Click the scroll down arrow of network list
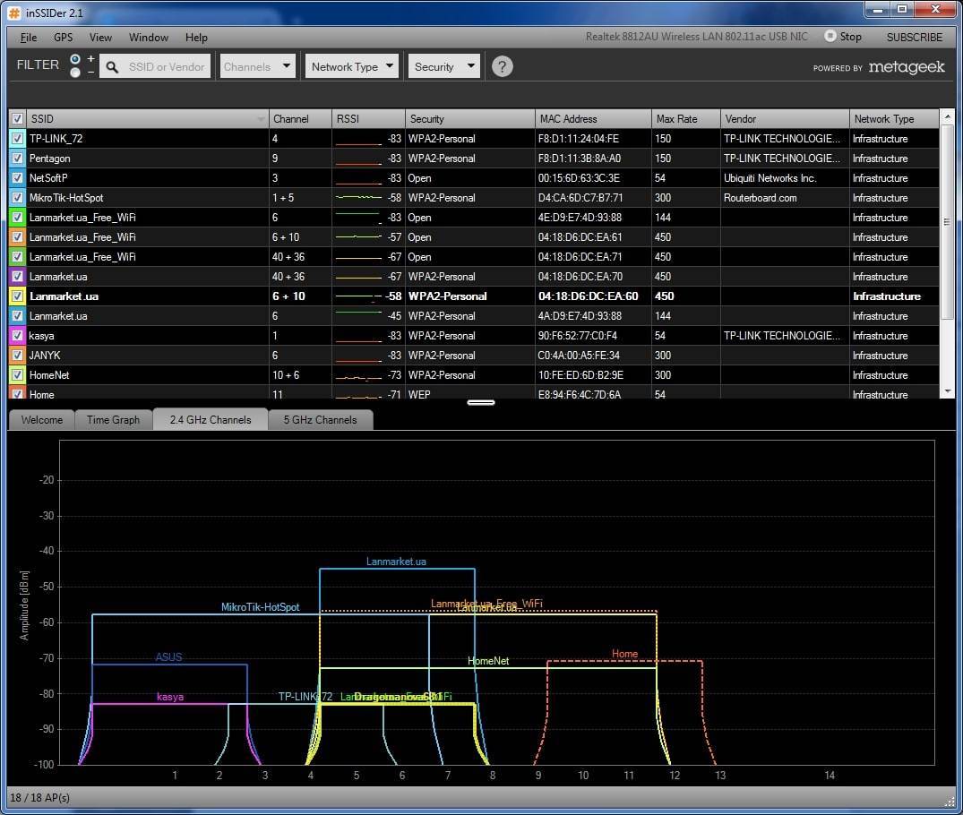 pyautogui.click(x=948, y=391)
